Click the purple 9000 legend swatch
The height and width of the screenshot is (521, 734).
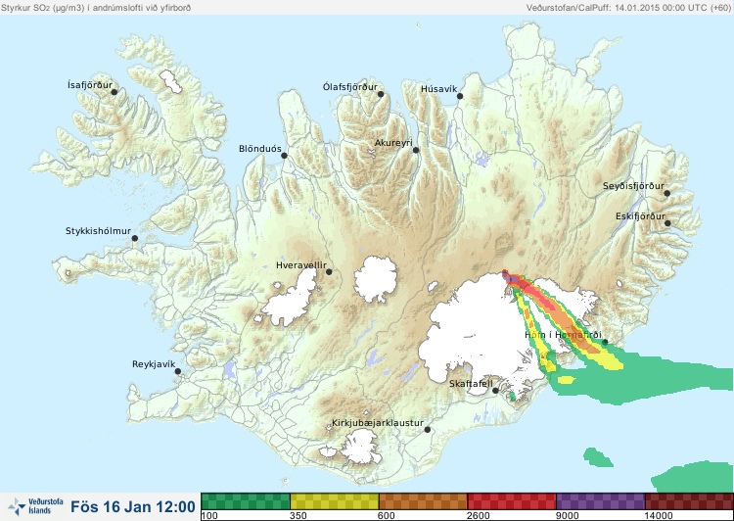pyautogui.click(x=601, y=501)
